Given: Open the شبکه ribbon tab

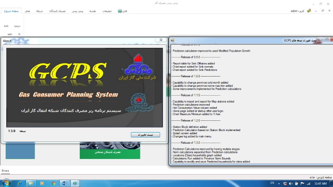Looking at the screenshot, I should pos(40,11).
